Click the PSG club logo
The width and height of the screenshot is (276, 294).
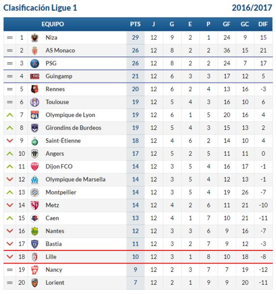click(35, 64)
